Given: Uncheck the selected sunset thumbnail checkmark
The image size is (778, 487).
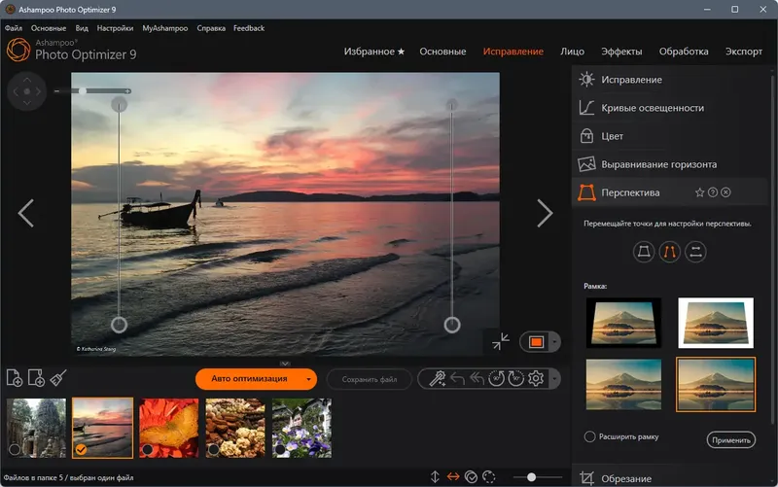Looking at the screenshot, I should pos(81,449).
